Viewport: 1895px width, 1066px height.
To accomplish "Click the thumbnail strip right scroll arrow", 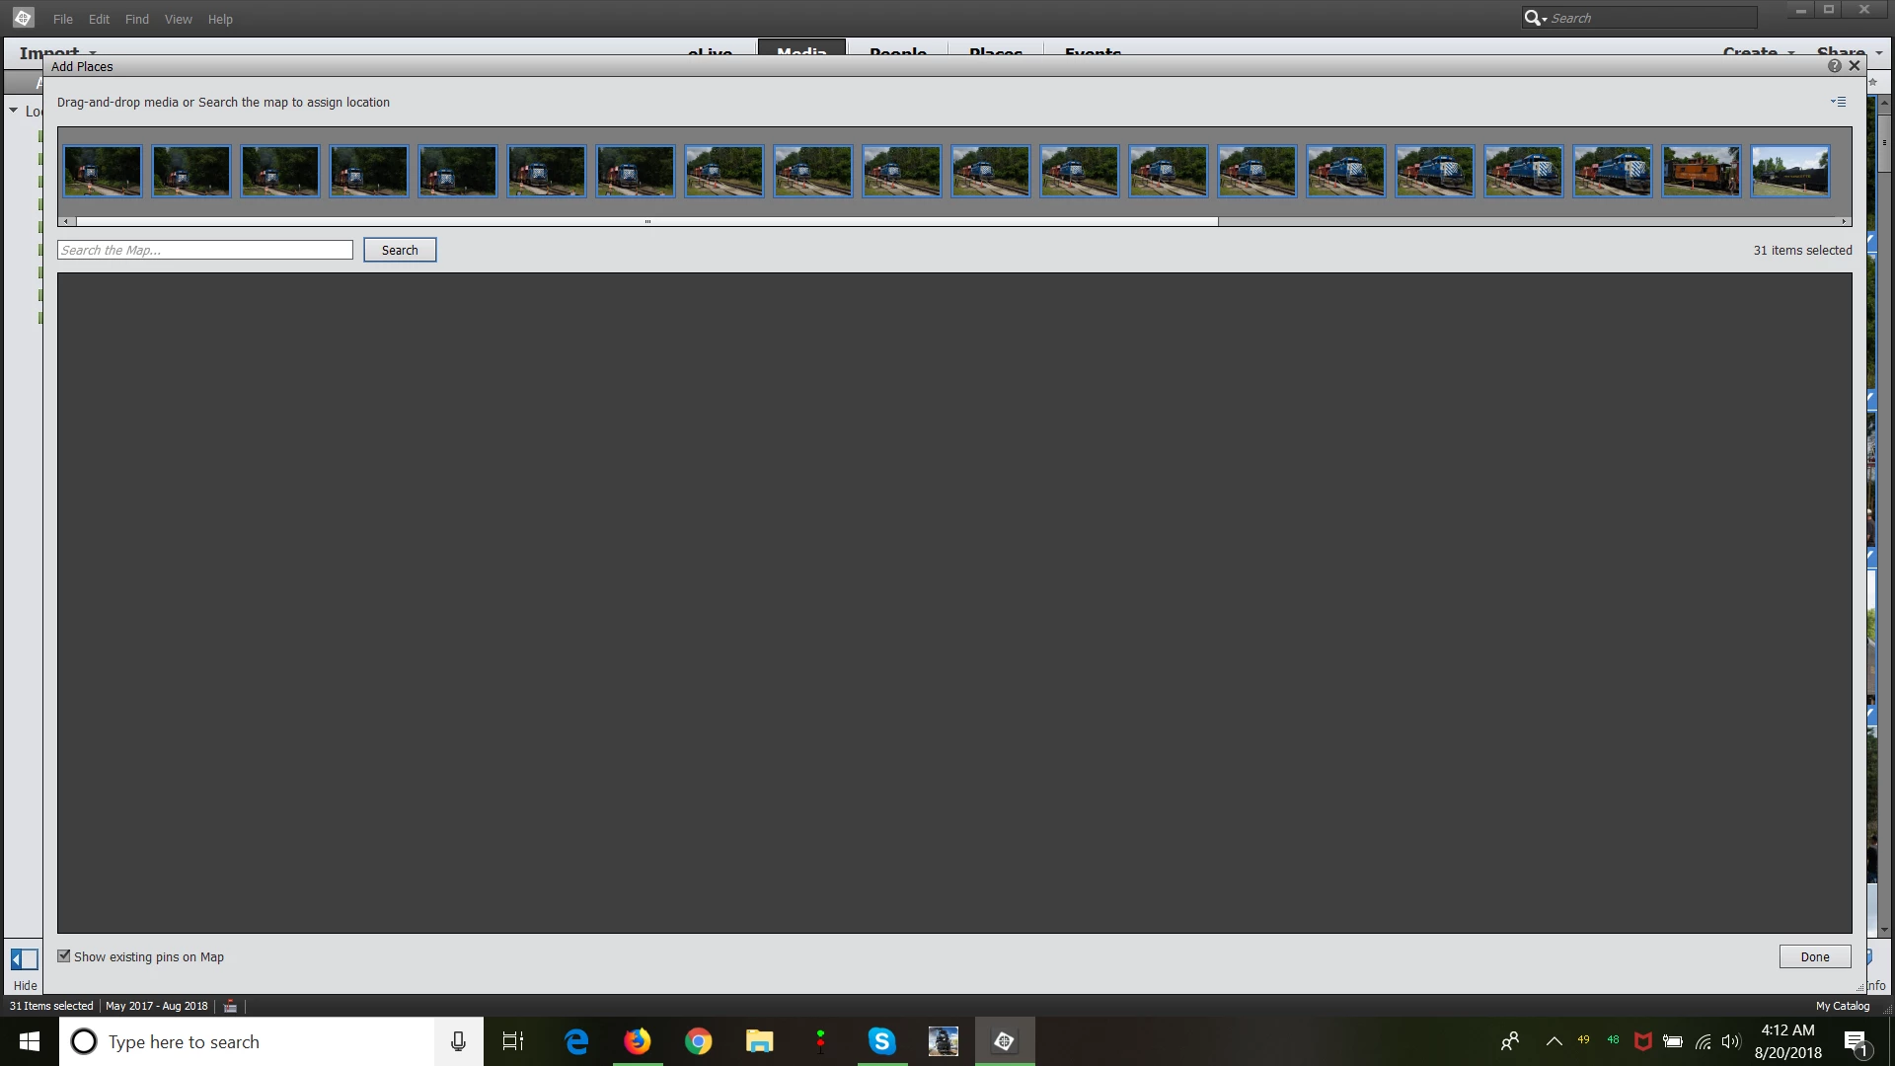I will click(x=1844, y=221).
